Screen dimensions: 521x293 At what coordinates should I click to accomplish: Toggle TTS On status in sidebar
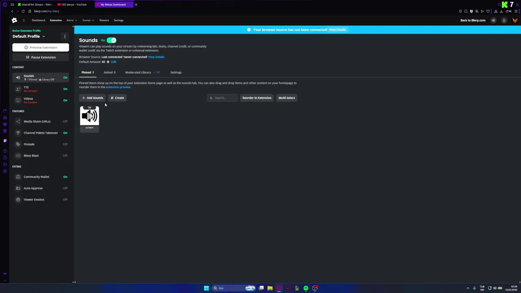click(x=65, y=89)
